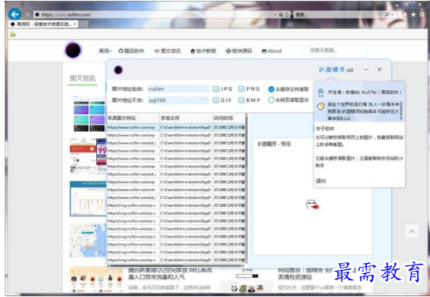This screenshot has height=297, width=430.
Task: Open the 图文资讯 navigation item
Action: (x=167, y=51)
